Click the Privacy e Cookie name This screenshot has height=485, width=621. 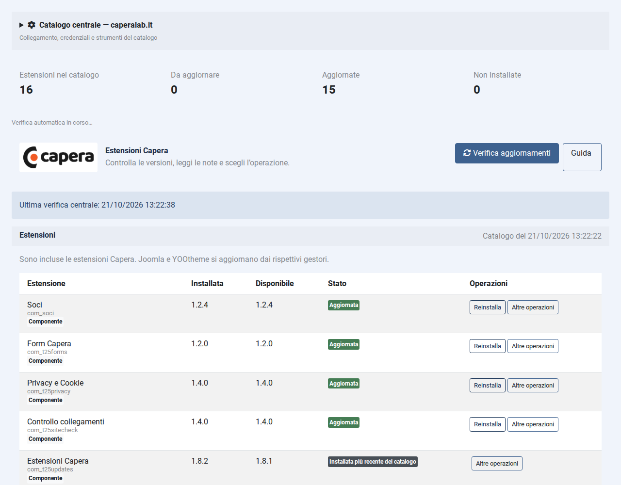pyautogui.click(x=55, y=383)
